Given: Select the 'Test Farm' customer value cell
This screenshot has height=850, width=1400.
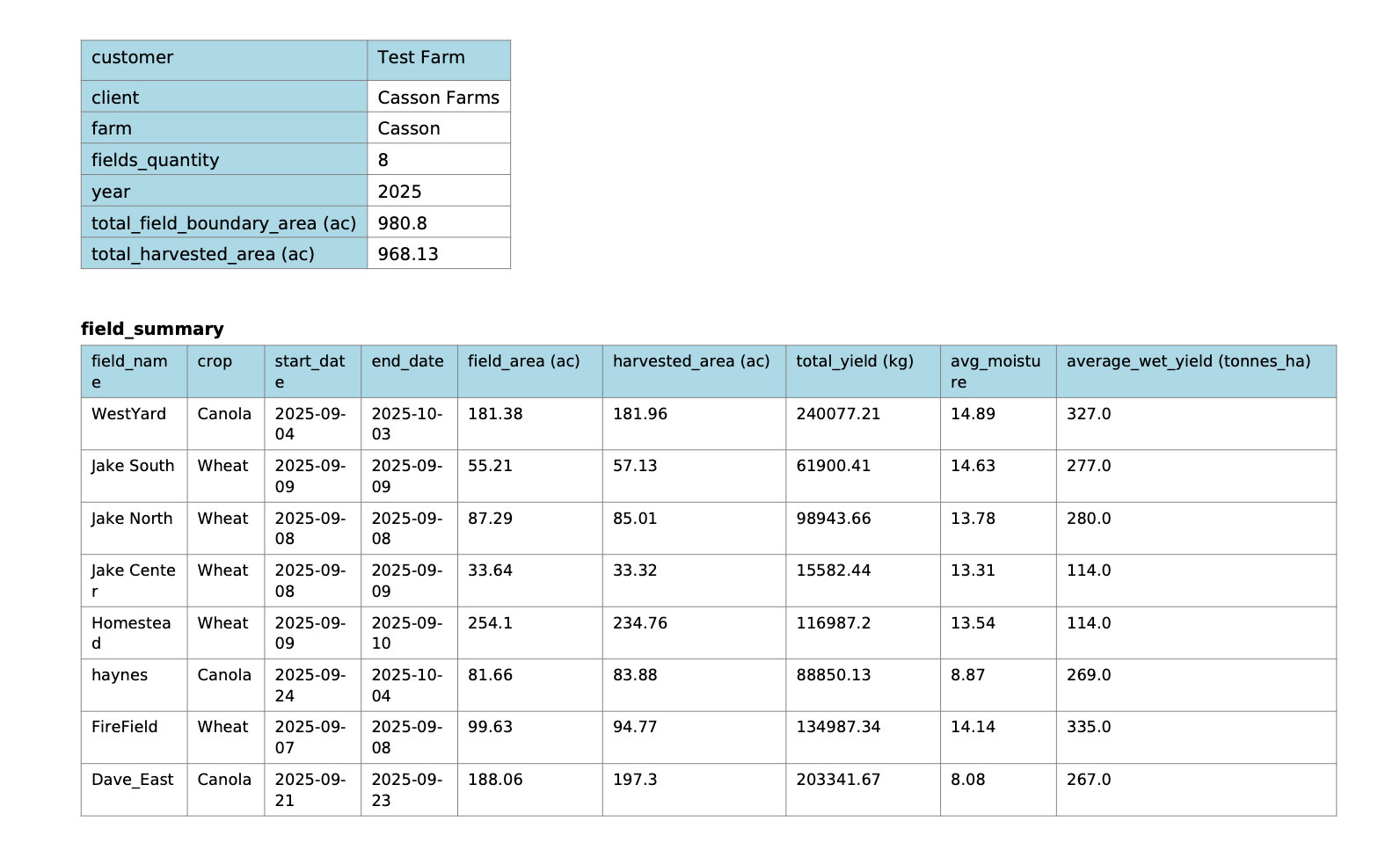Looking at the screenshot, I should (x=439, y=60).
